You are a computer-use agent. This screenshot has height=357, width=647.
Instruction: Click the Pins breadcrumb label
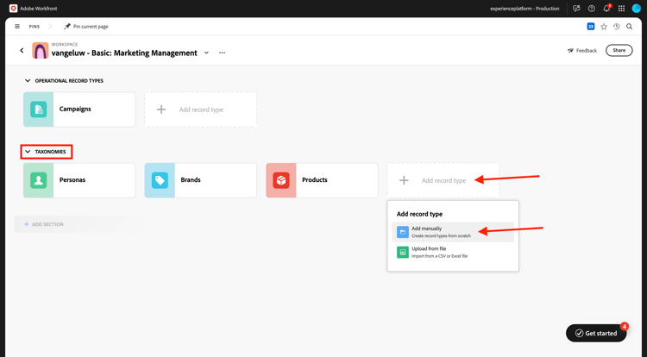[x=35, y=27]
